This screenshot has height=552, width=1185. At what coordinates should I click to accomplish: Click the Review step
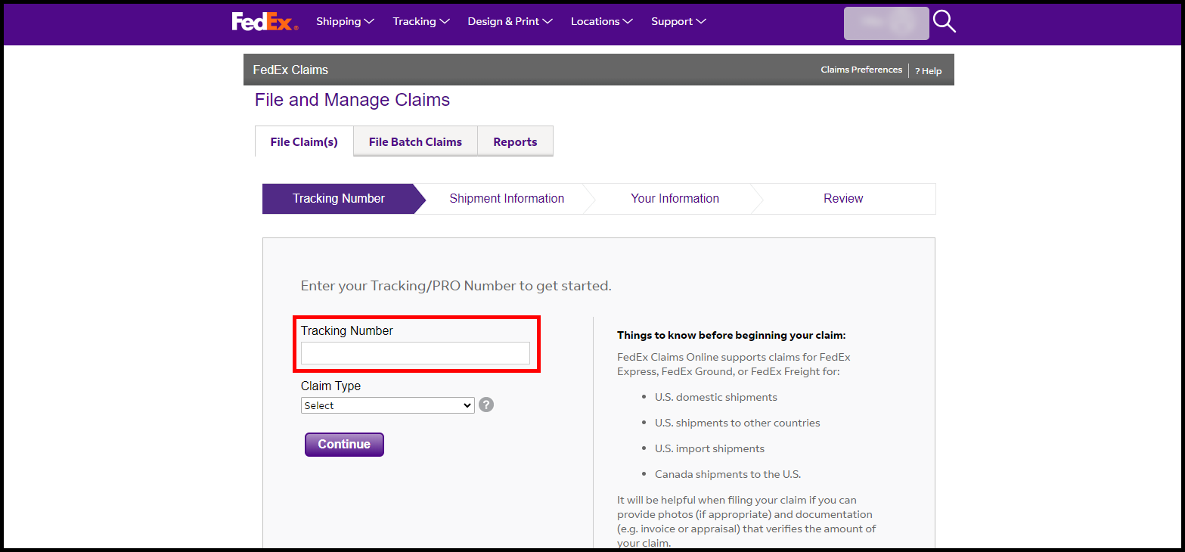[842, 198]
